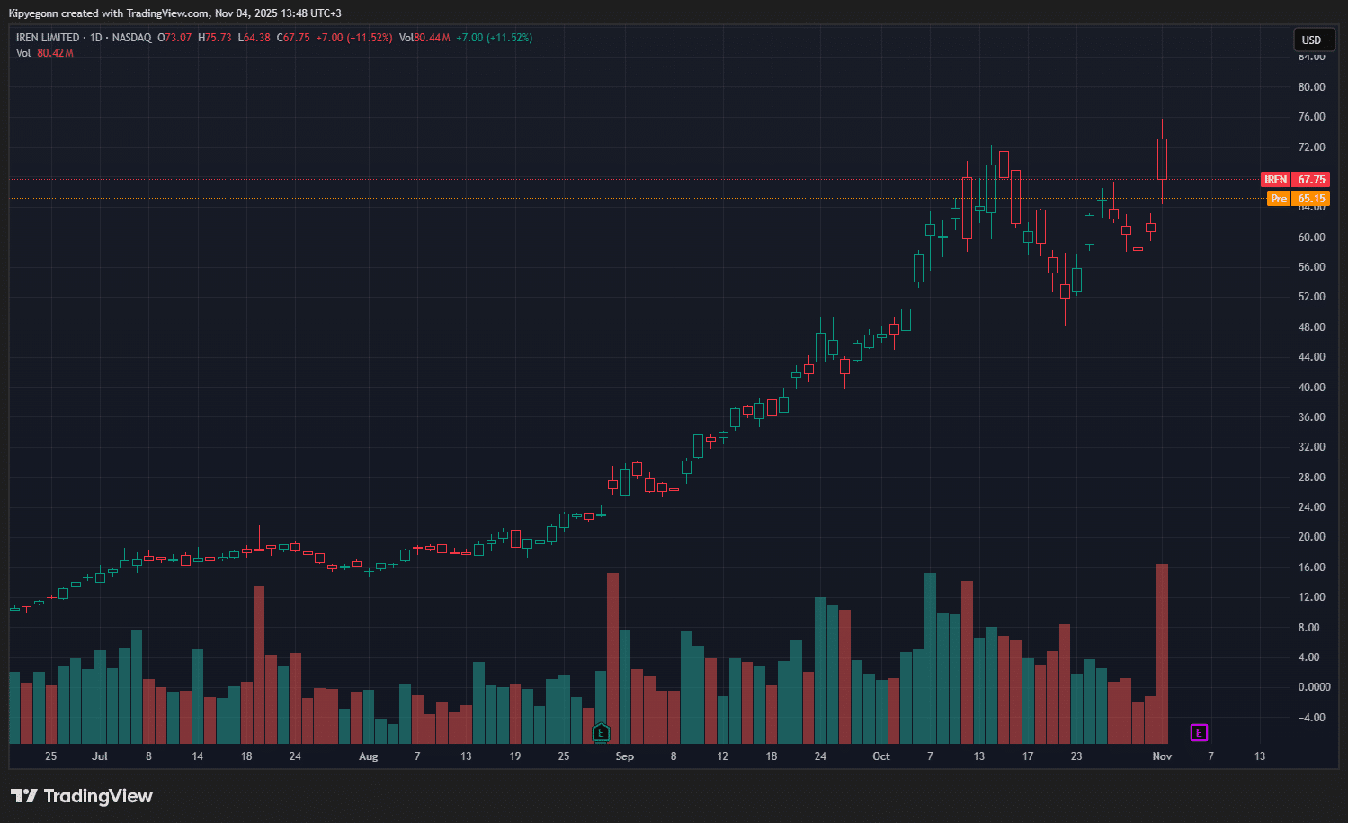1348x823 pixels.
Task: Click the Nov label on the time axis
Action: pos(1162,756)
